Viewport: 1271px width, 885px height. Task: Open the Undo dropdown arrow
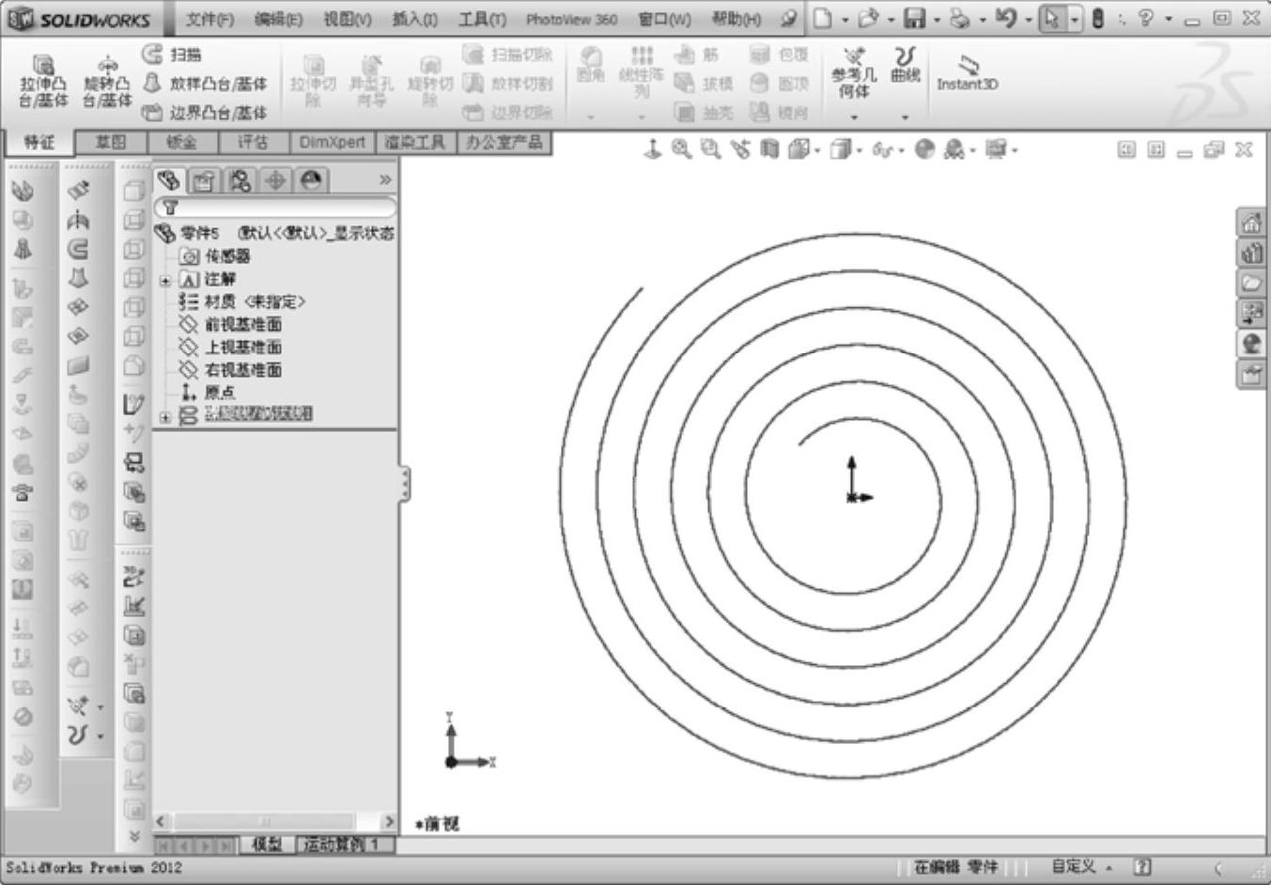[1028, 19]
